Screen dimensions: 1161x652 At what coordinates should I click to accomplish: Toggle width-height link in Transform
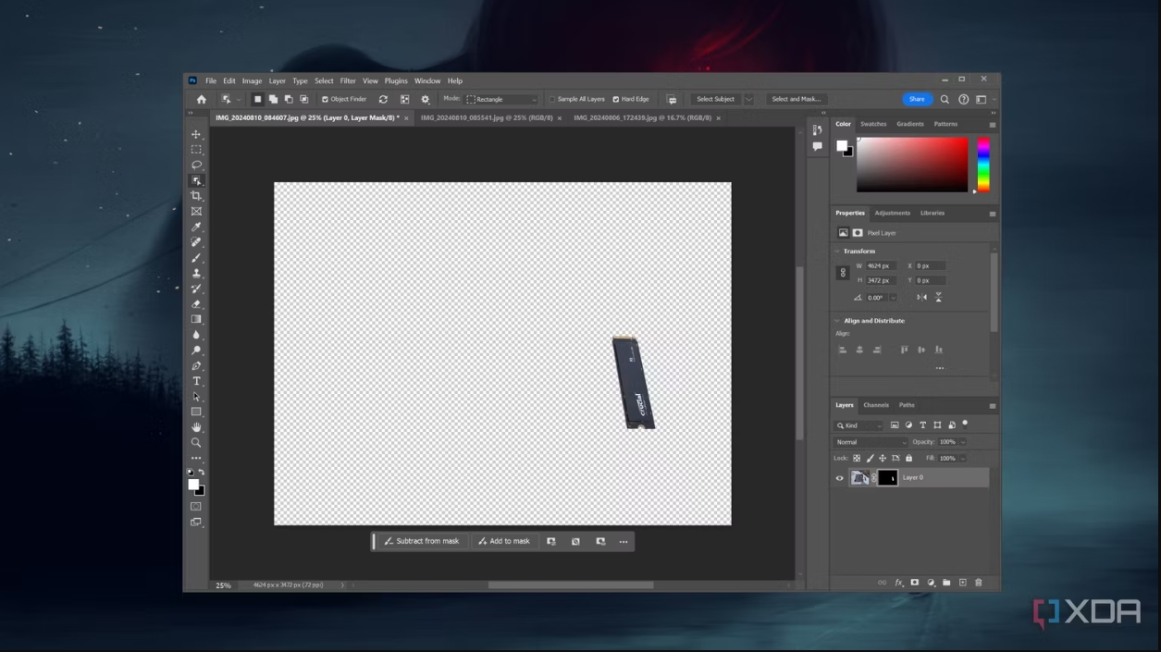click(x=843, y=273)
